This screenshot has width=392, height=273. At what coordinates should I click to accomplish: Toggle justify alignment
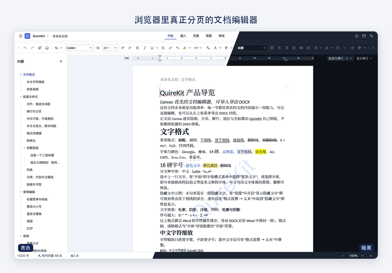point(294,48)
